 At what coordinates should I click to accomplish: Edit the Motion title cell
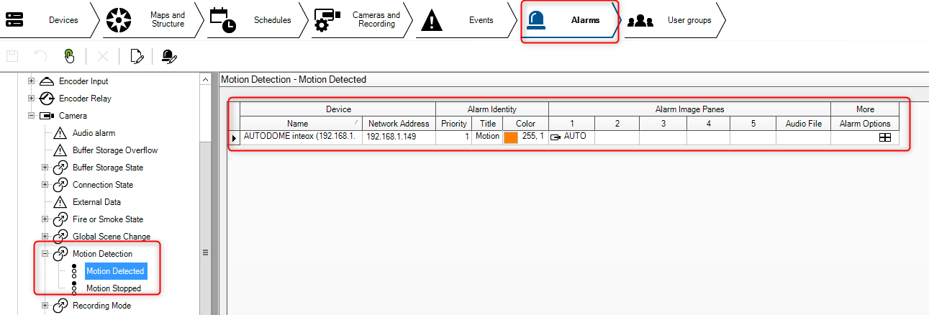point(488,137)
